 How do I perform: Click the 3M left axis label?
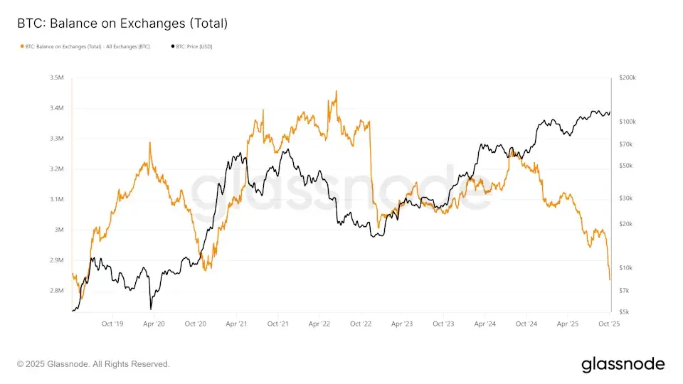click(x=58, y=230)
